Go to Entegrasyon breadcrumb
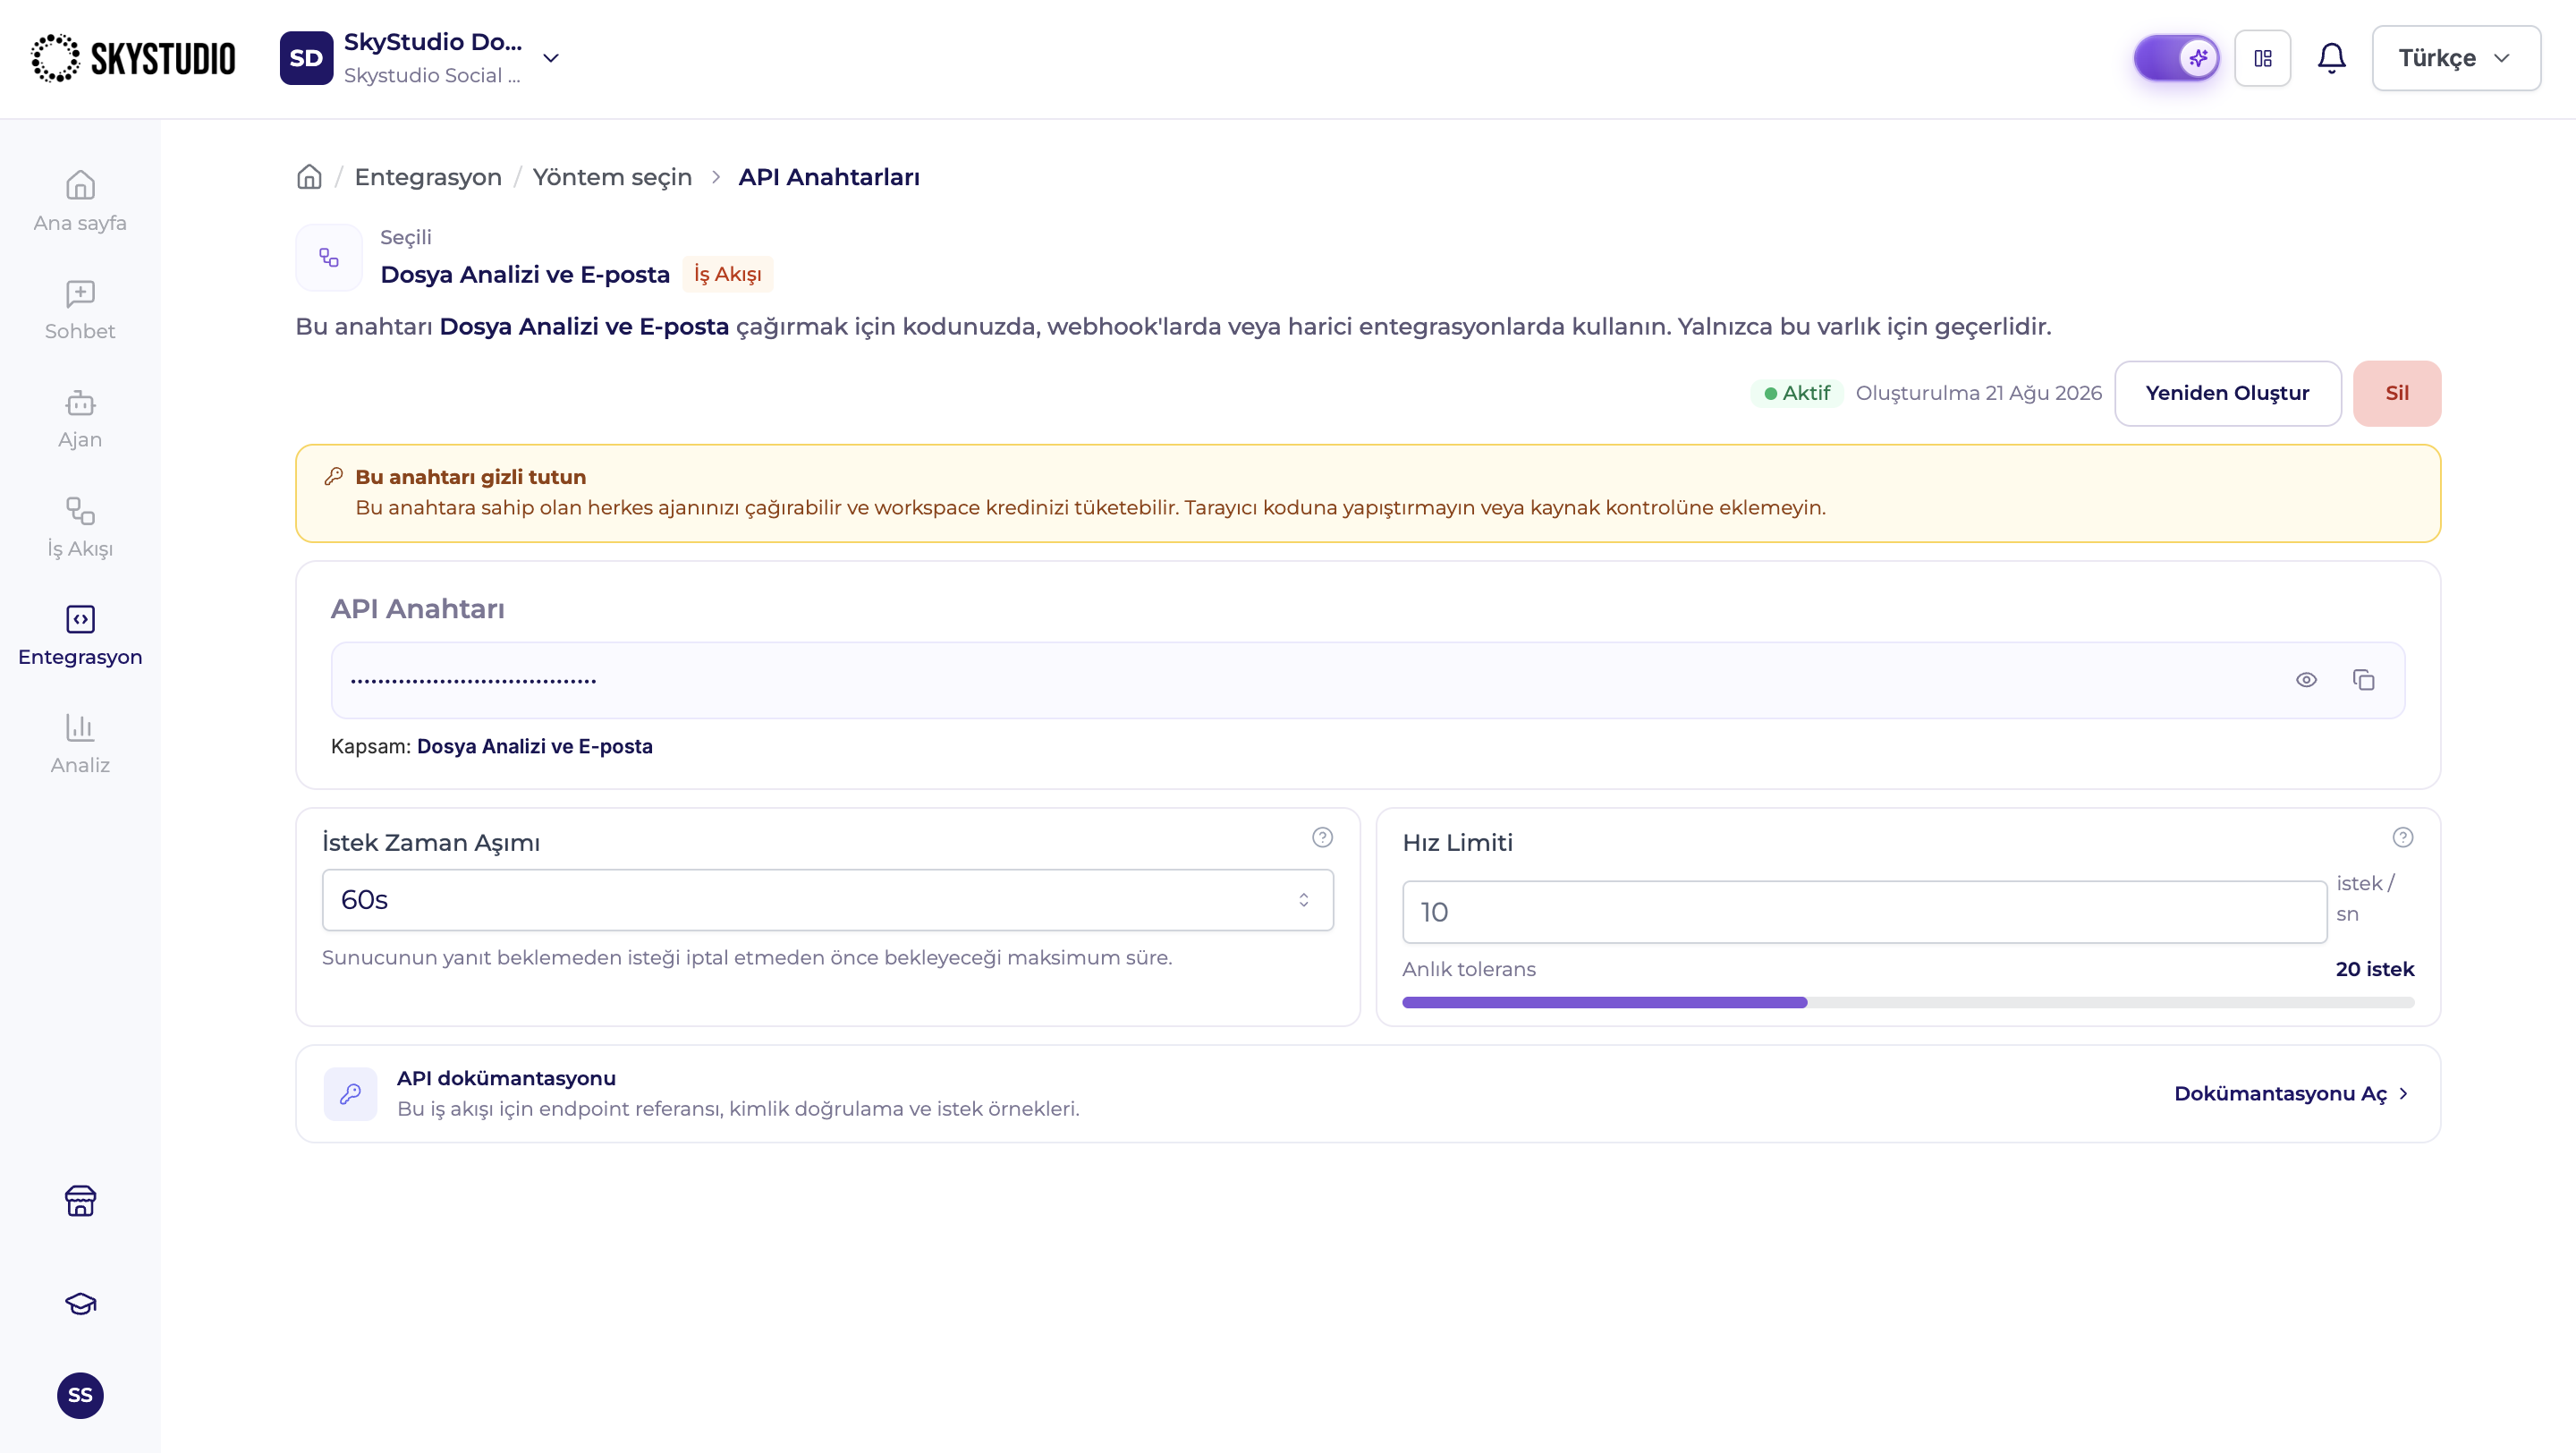The width and height of the screenshot is (2576, 1453). click(428, 177)
